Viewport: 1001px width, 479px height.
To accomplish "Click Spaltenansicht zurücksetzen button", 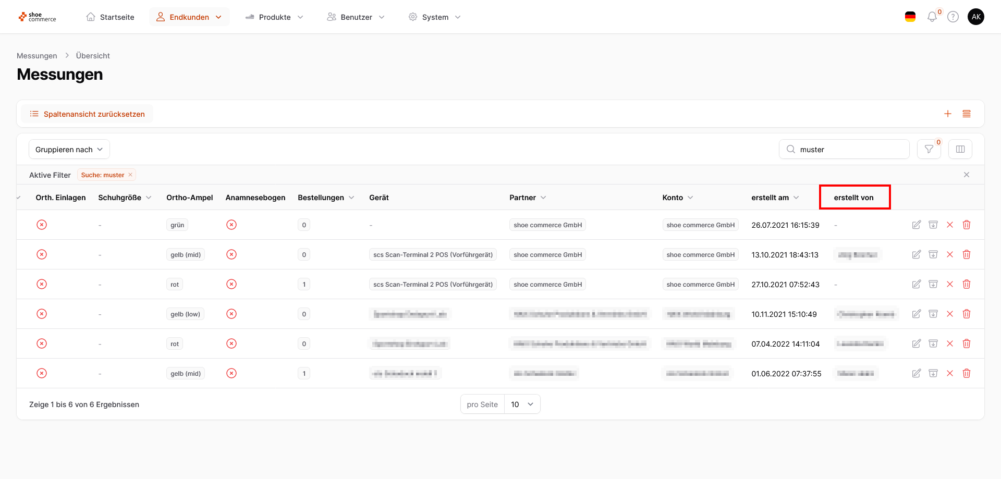I will tap(88, 114).
